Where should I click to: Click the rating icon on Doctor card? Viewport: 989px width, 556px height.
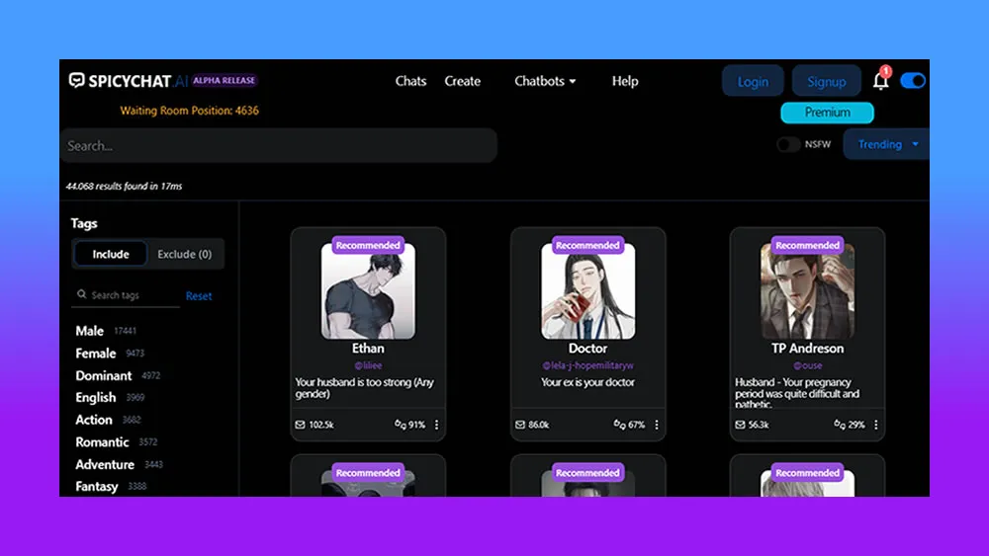(x=620, y=425)
